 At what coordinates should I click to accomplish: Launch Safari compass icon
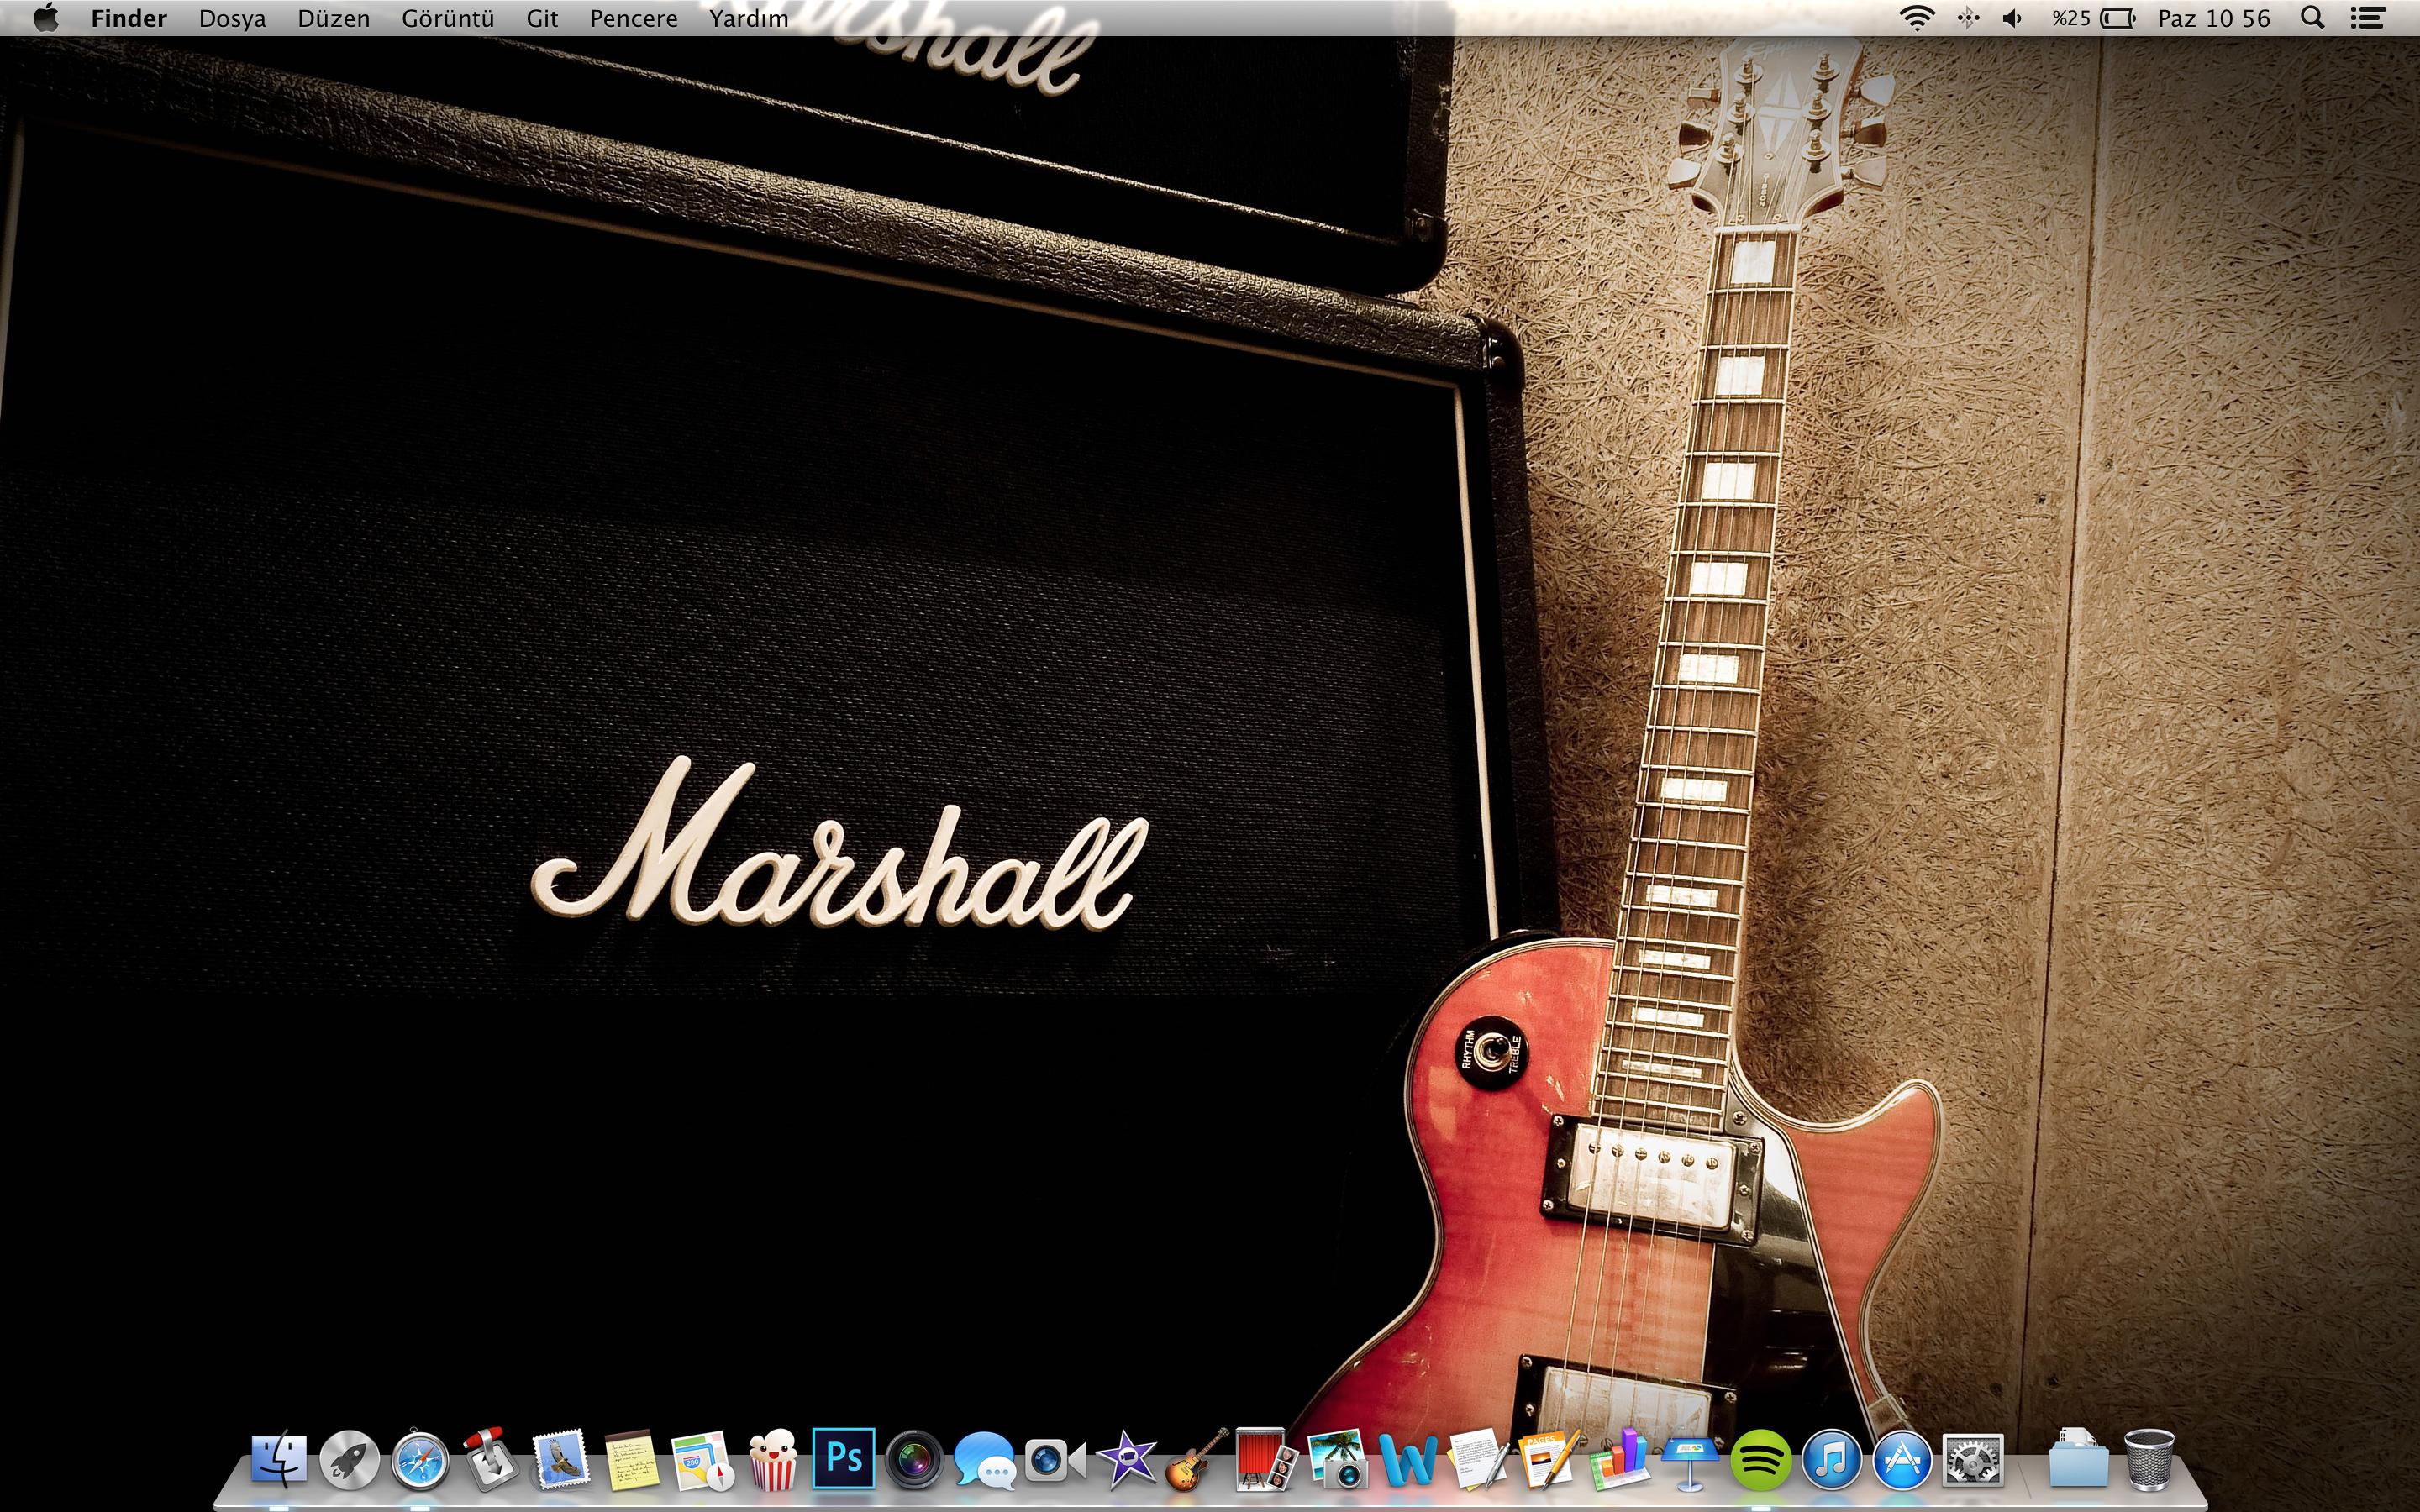420,1460
